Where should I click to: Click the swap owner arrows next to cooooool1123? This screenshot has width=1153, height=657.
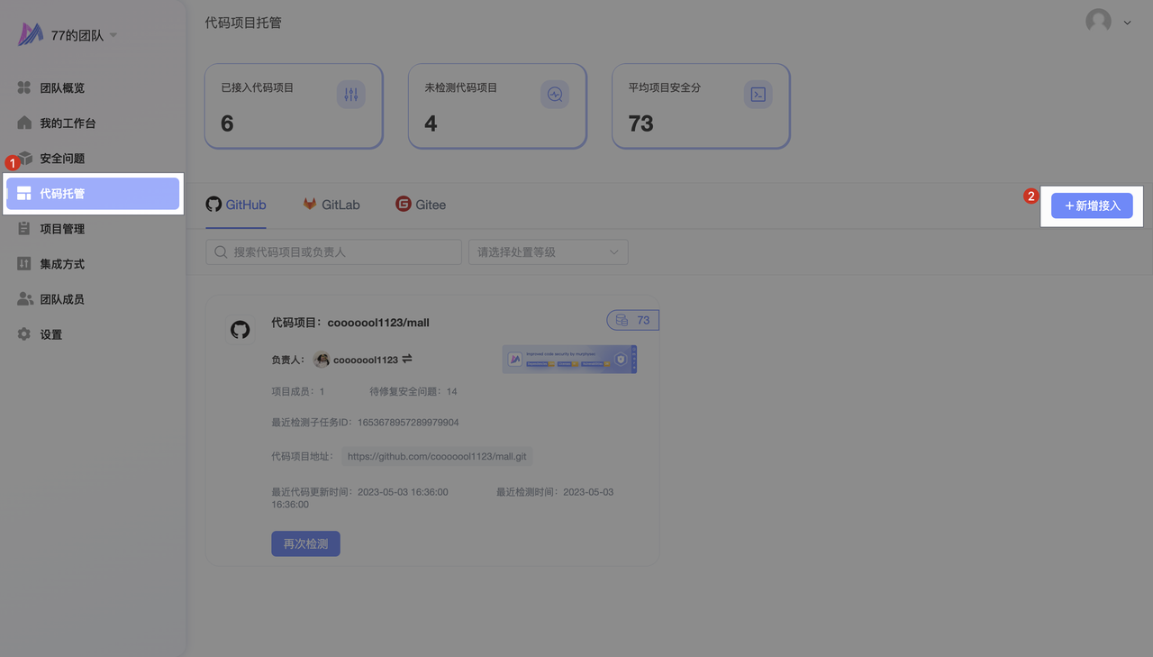pos(407,359)
